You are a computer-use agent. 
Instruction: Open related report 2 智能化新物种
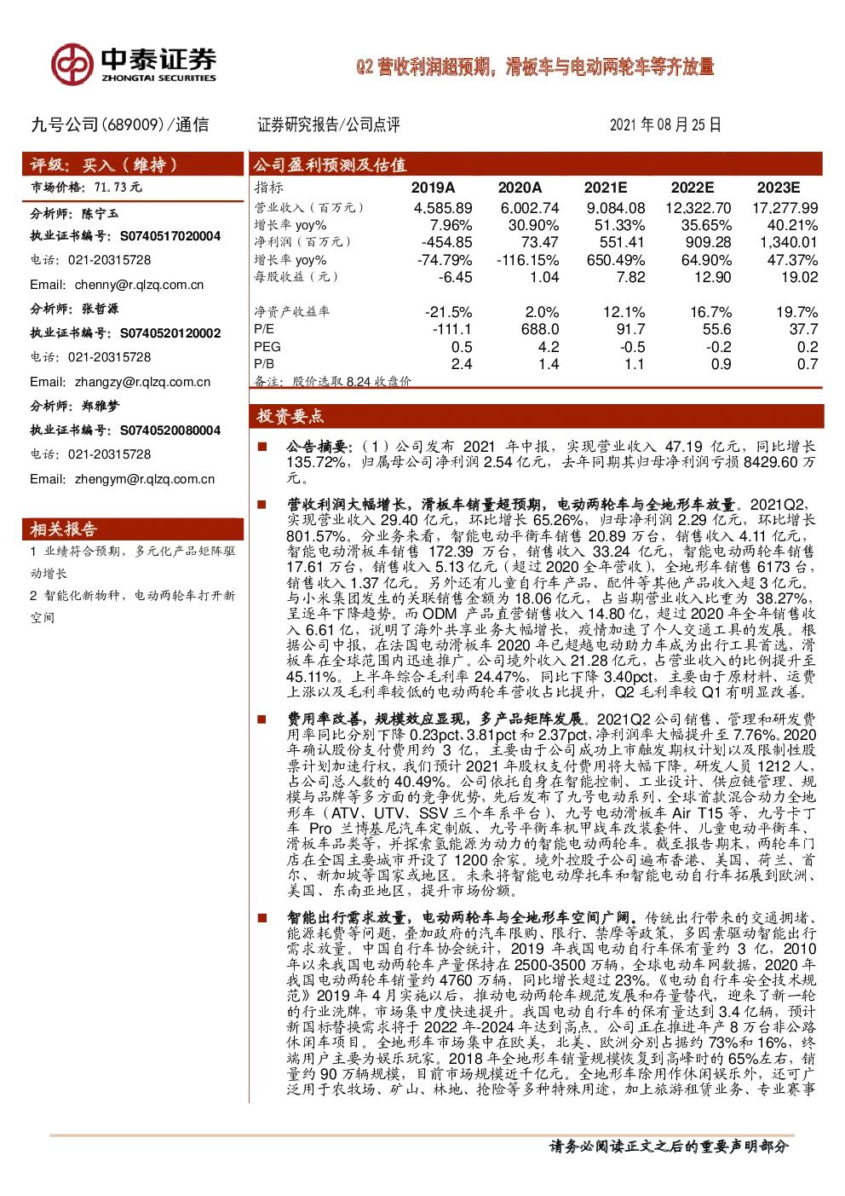pos(133,606)
